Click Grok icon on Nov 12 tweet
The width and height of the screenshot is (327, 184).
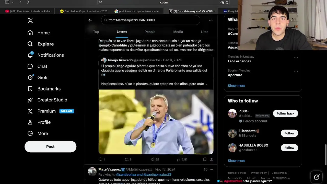point(205,169)
